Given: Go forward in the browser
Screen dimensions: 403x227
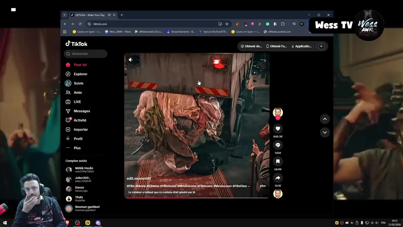Looking at the screenshot, I should click(72, 24).
